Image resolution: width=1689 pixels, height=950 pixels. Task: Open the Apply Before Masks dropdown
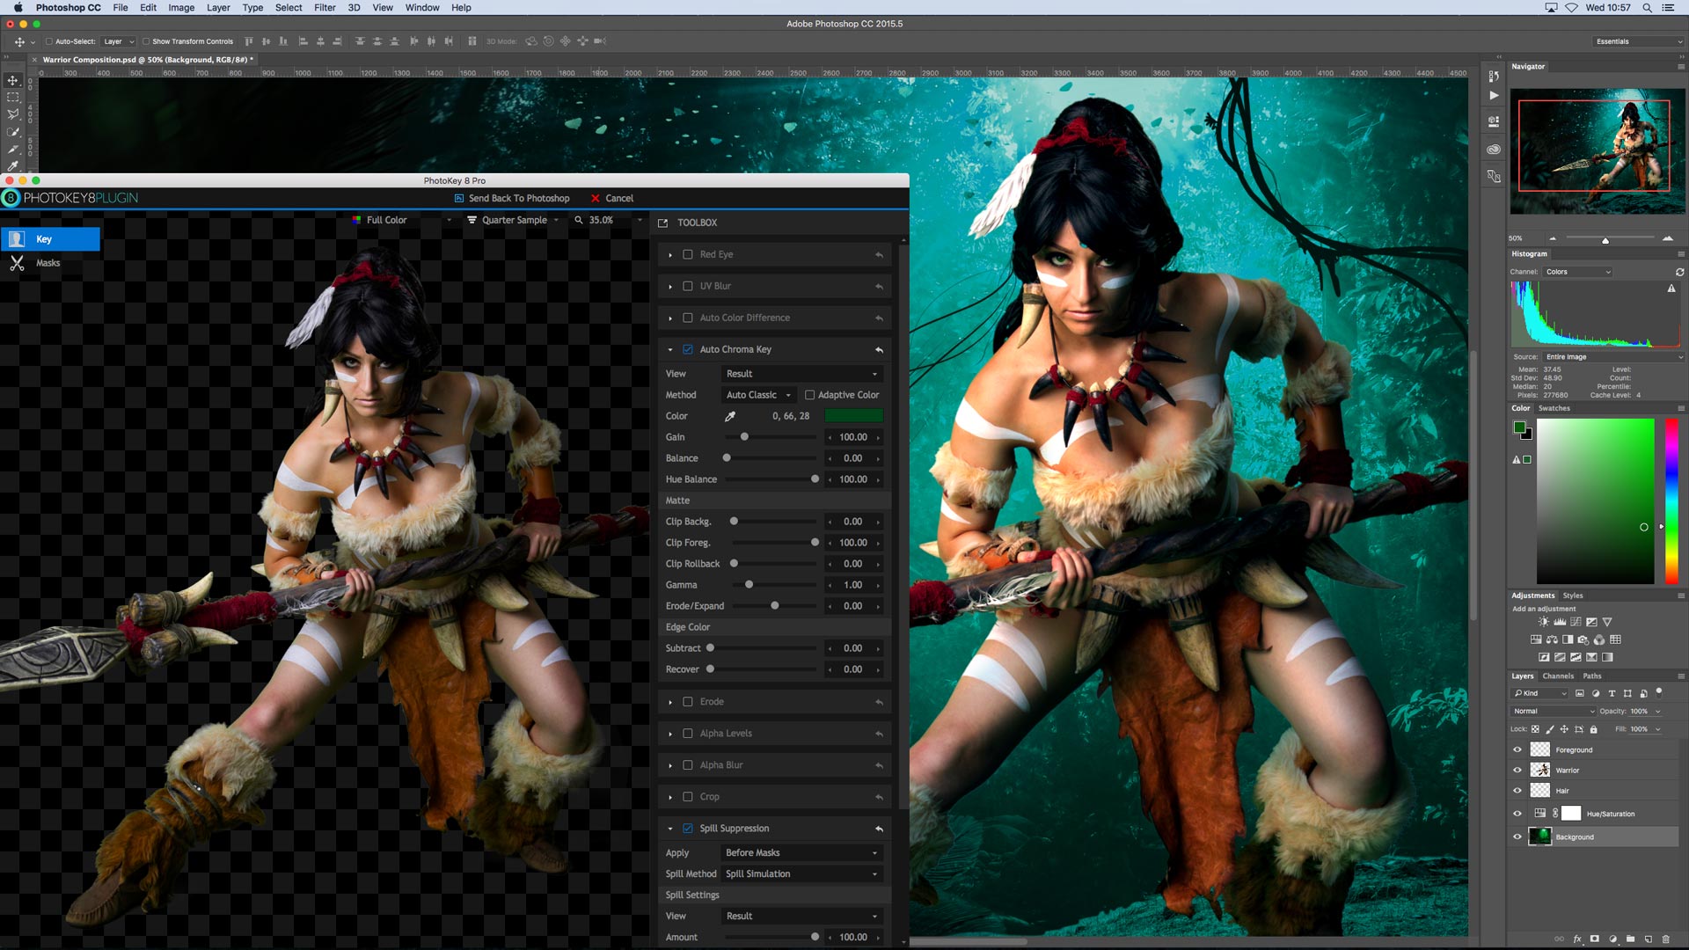801,853
